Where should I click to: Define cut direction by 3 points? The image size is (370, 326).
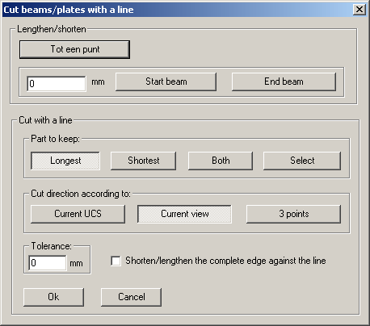294,214
